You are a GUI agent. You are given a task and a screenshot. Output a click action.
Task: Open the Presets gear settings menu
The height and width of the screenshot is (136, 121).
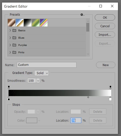82,15
